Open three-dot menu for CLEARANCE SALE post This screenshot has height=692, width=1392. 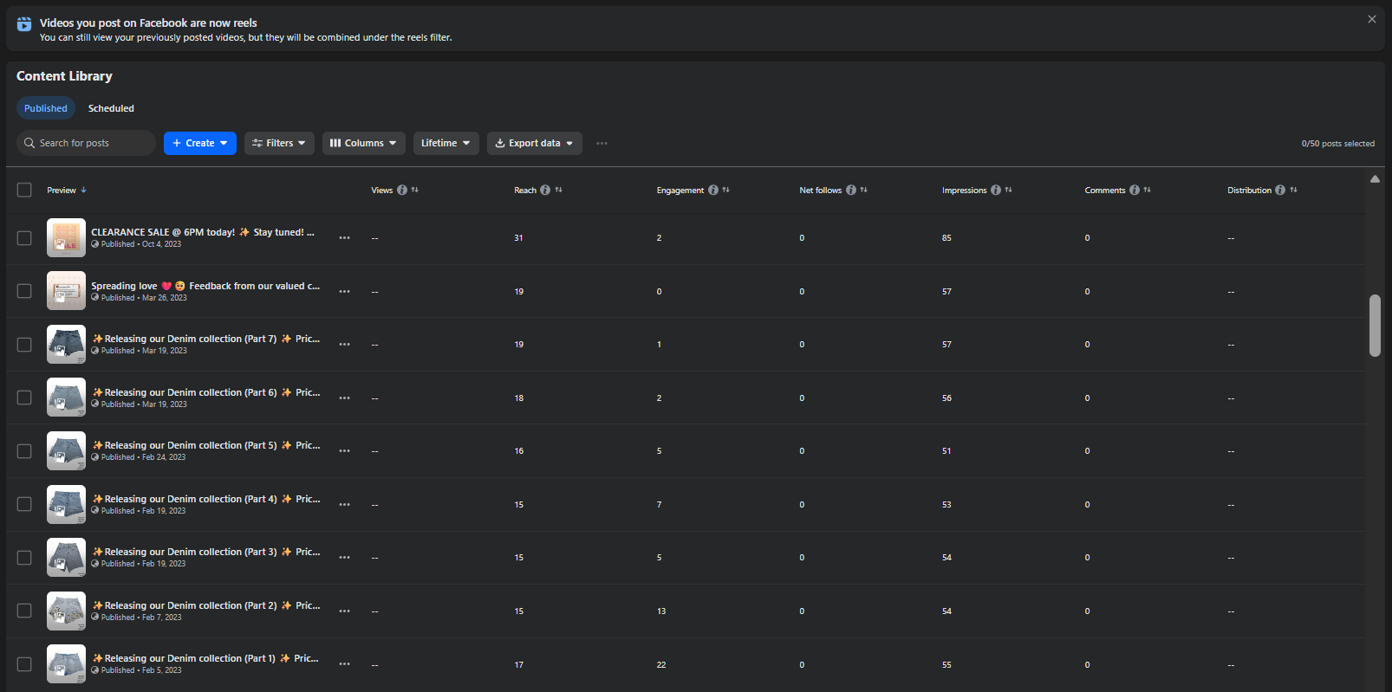pos(345,238)
